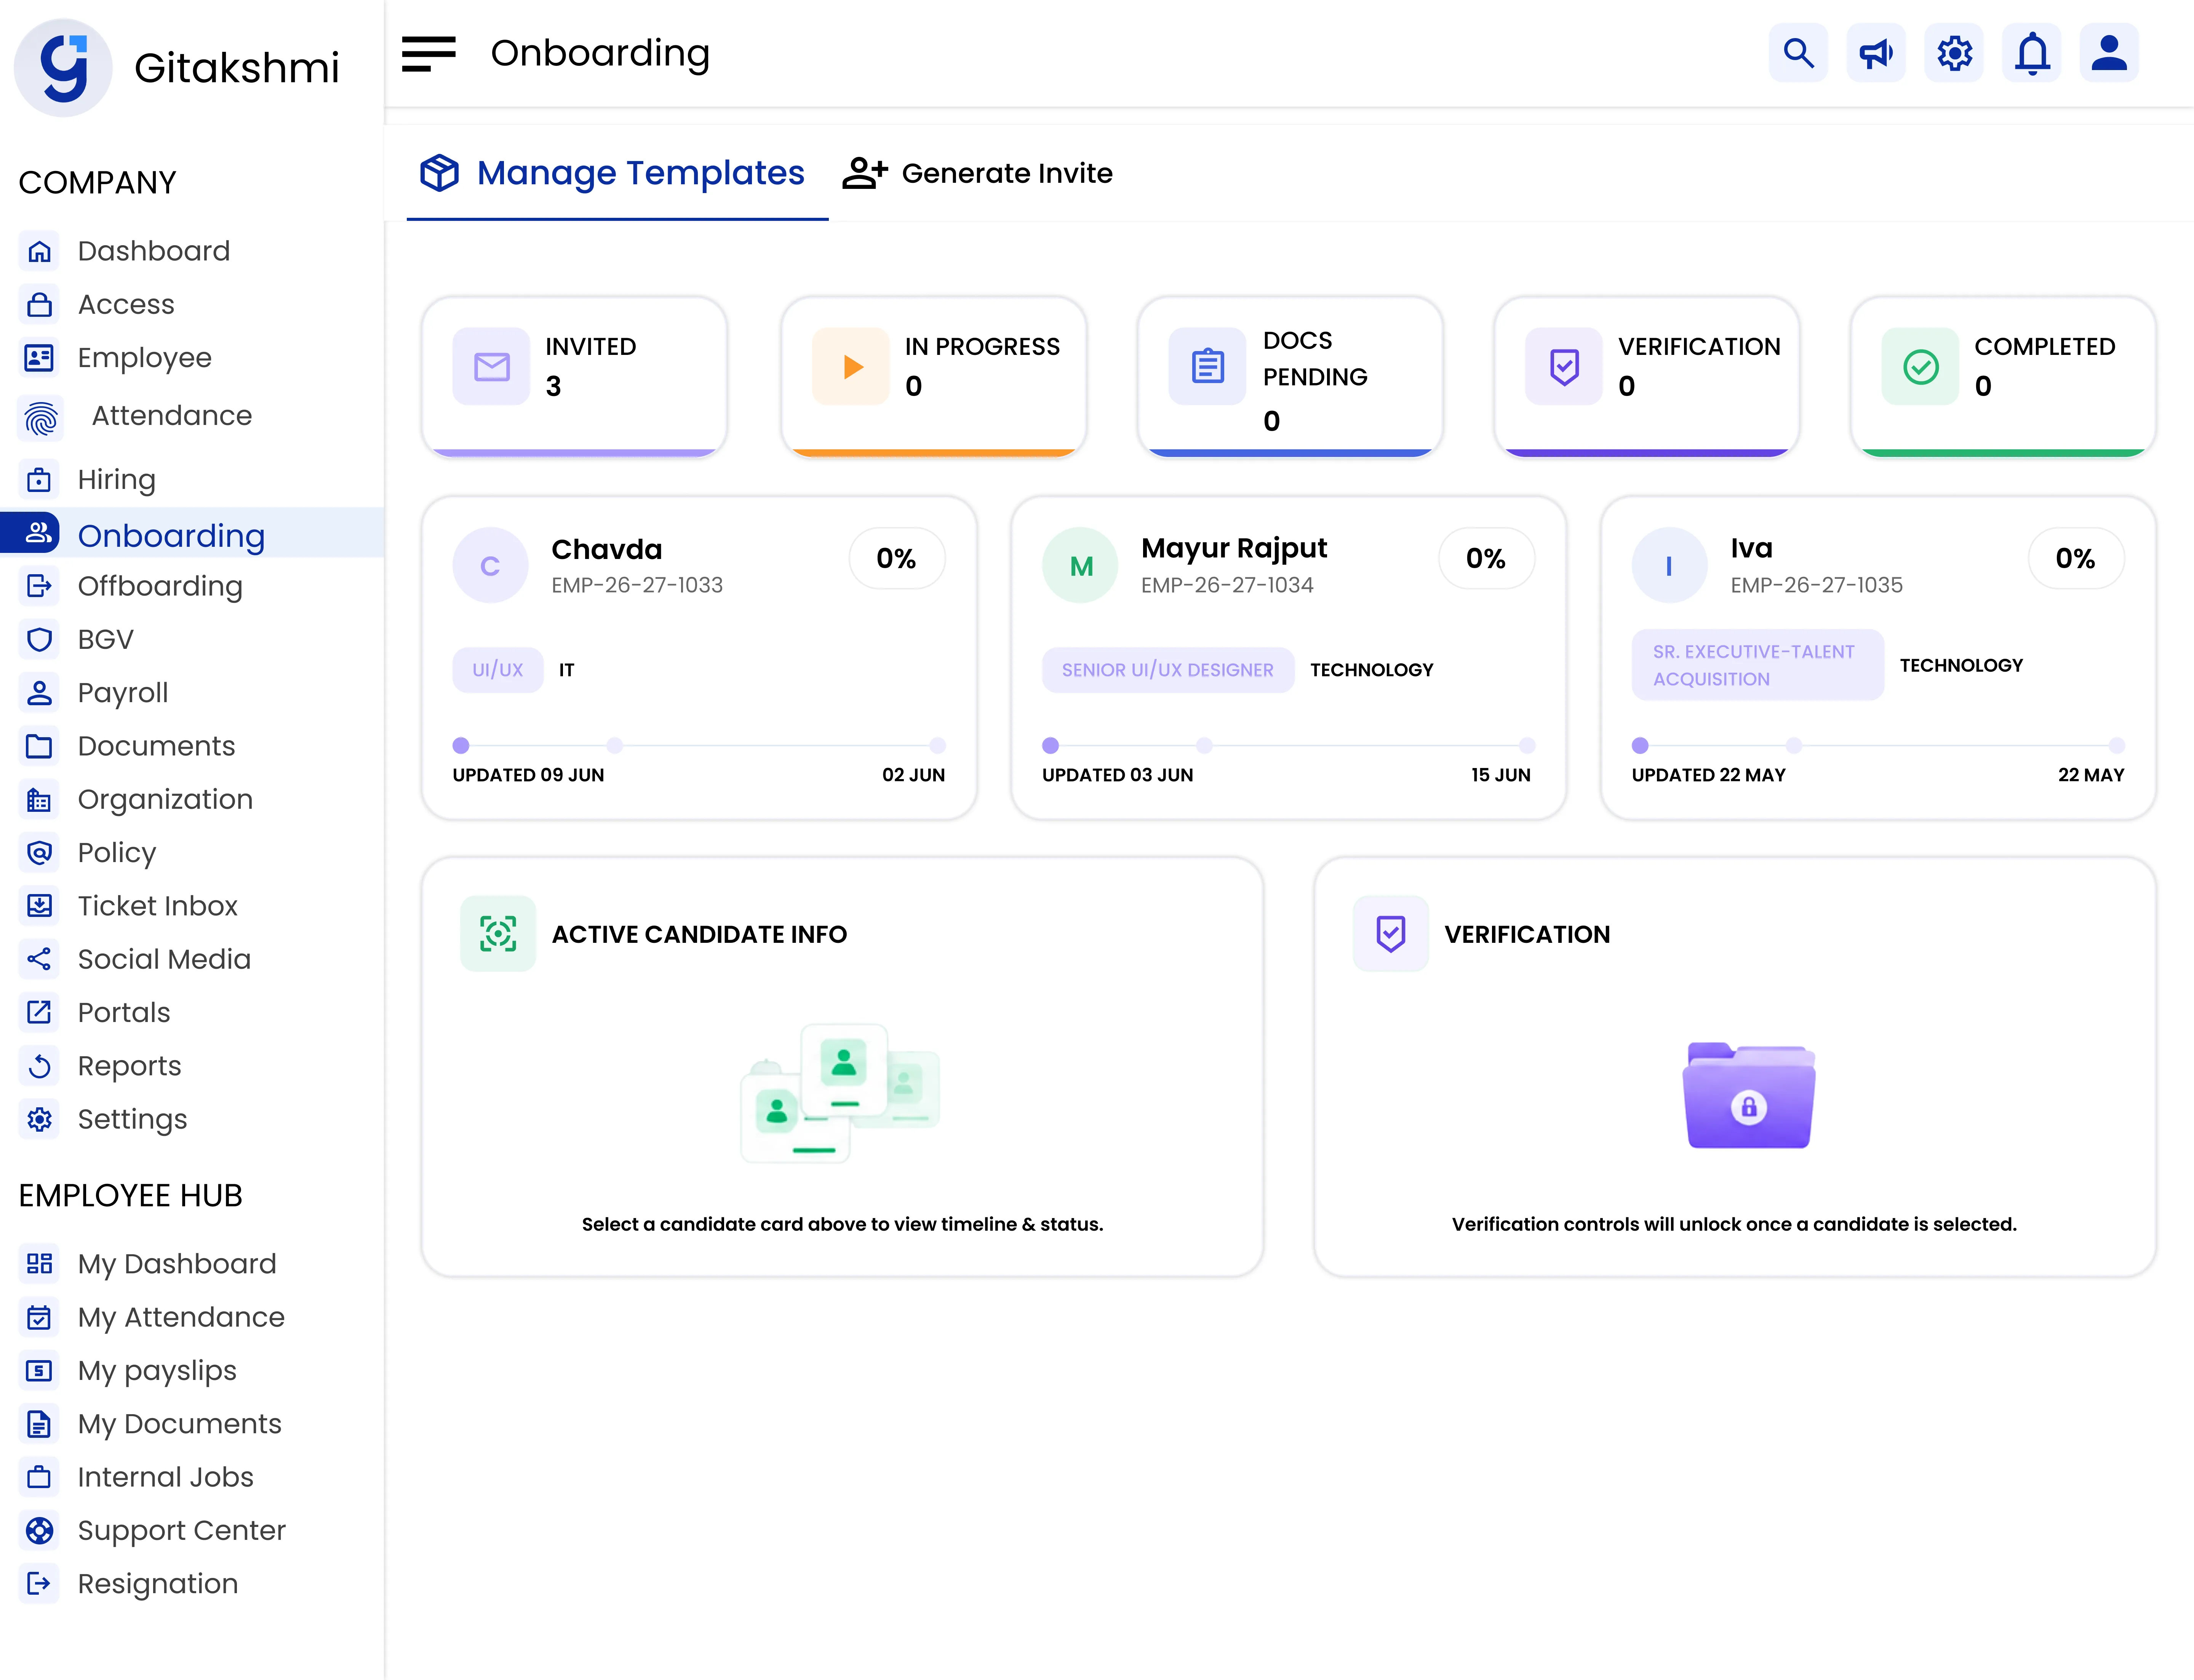Select the Invited status card
This screenshot has height=1680, width=2194.
coord(574,377)
